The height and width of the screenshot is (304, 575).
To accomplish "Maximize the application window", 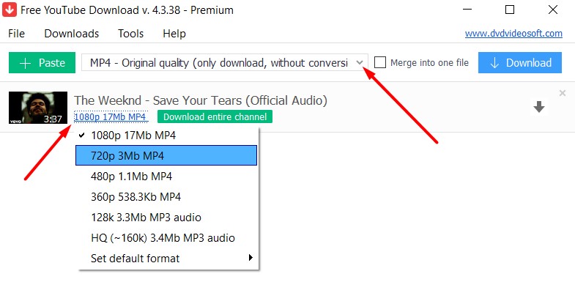I will (x=510, y=10).
